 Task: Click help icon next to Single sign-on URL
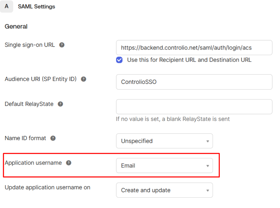click(62, 45)
